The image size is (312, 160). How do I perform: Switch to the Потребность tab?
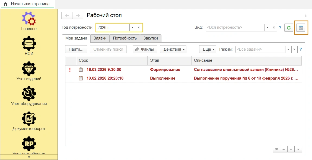coord(125,38)
